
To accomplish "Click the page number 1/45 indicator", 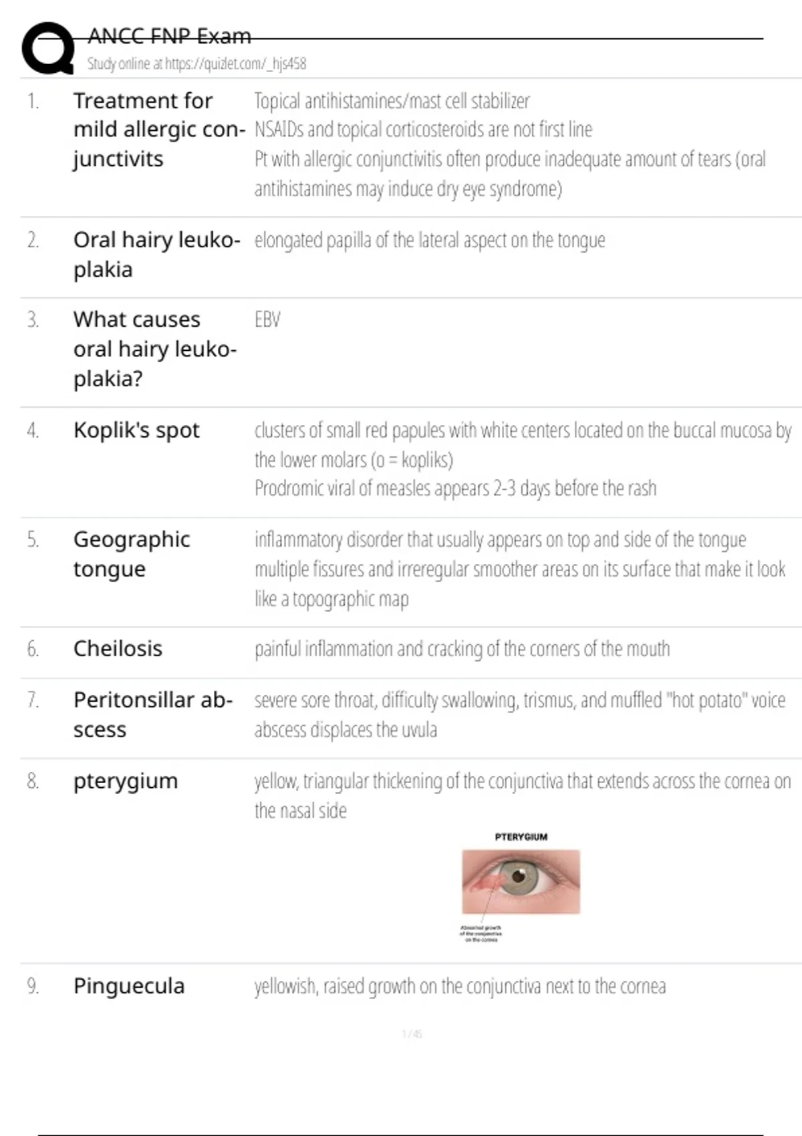I will tap(412, 1034).
